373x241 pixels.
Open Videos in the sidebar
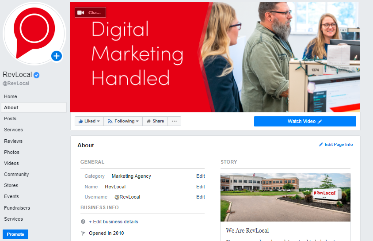click(11, 163)
